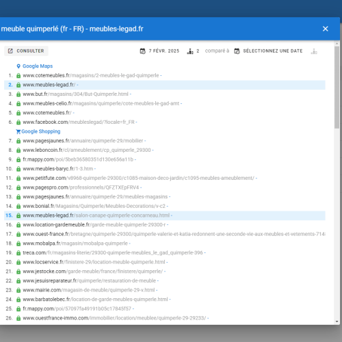
Task: Open the www.cotemeubles.fr magasins result
Action: tap(91, 75)
